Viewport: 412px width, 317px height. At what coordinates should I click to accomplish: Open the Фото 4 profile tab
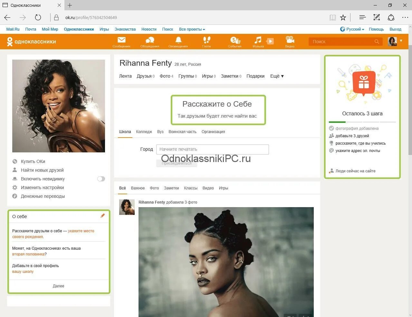pos(167,76)
